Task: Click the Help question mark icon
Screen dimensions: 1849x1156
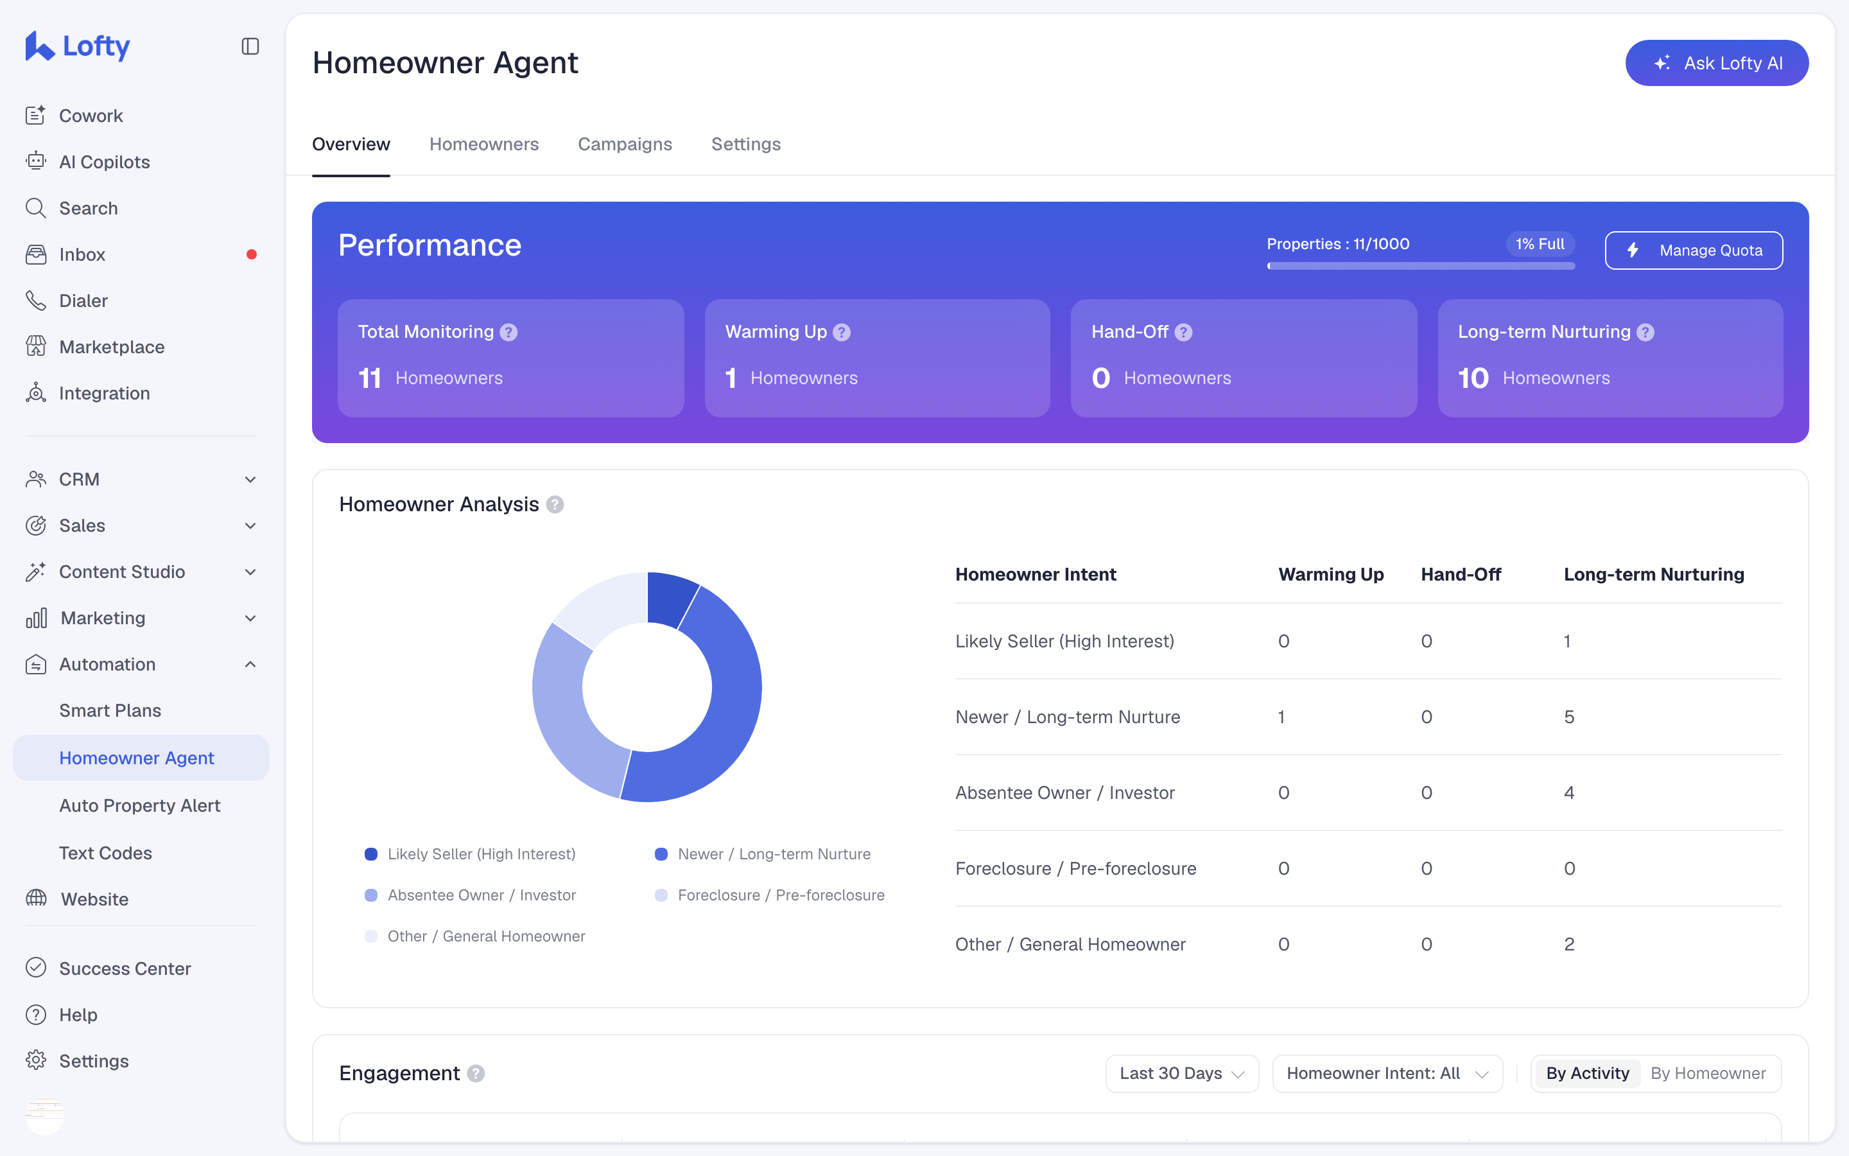Action: [36, 1015]
